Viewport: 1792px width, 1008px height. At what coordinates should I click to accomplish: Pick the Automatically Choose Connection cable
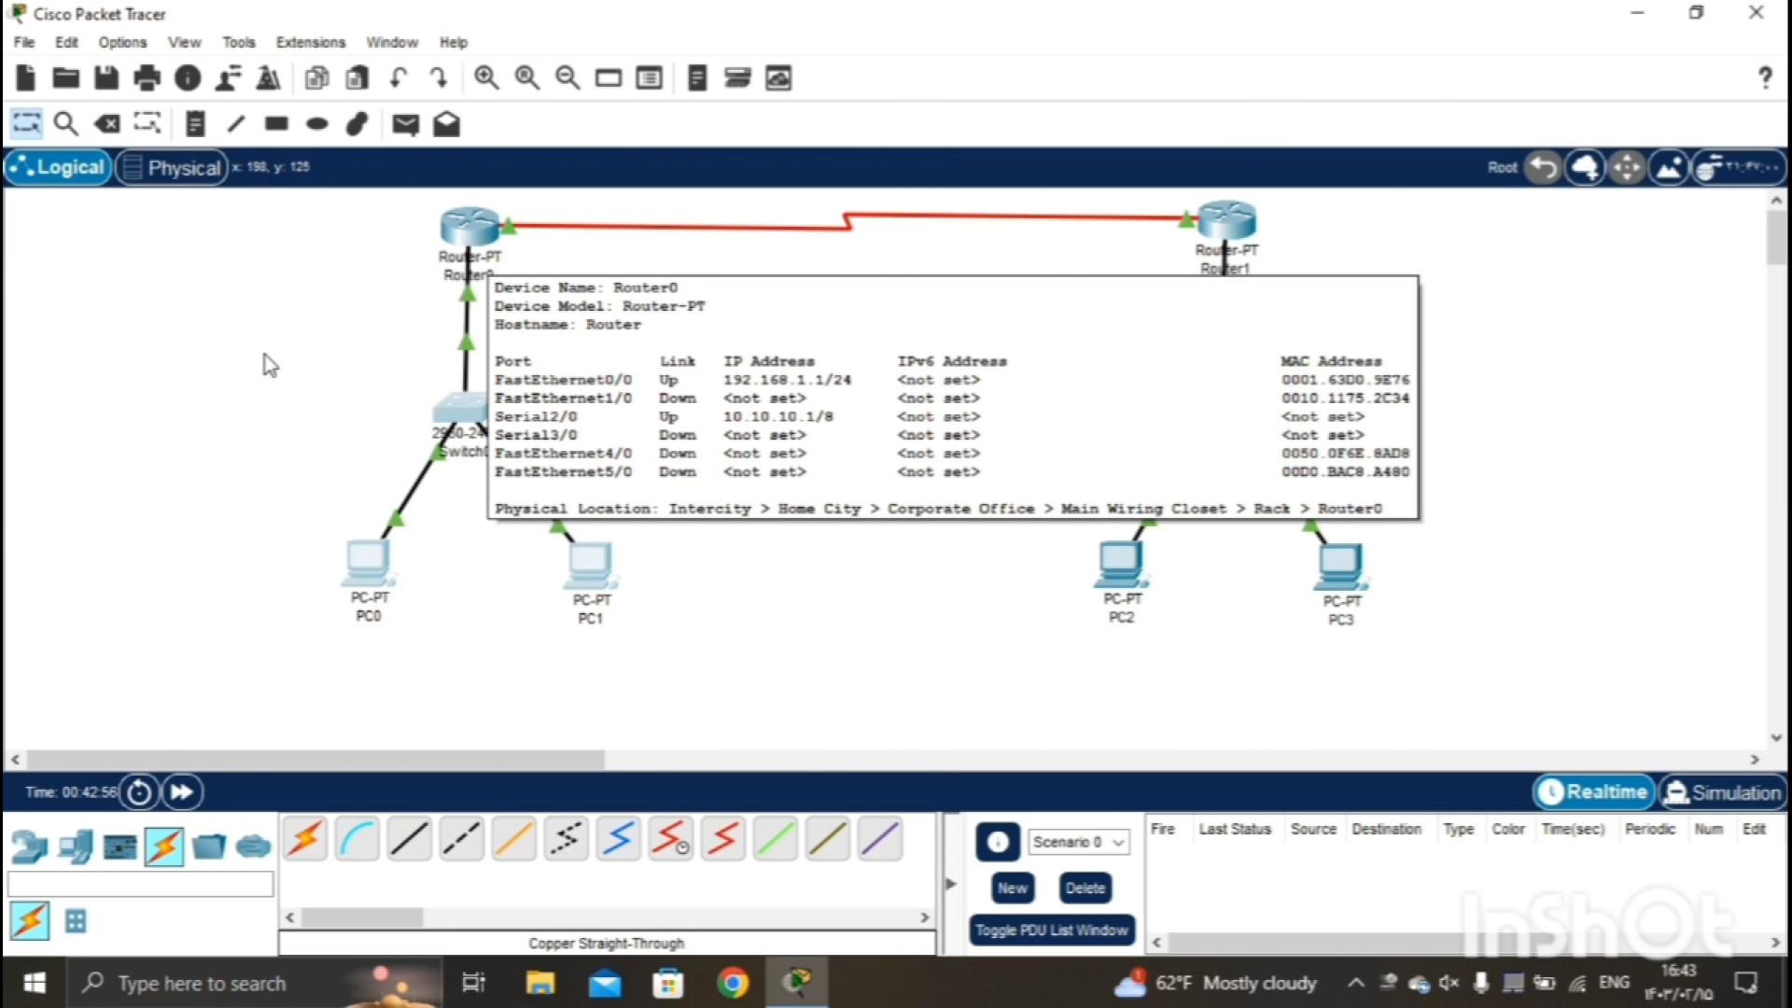pos(305,839)
